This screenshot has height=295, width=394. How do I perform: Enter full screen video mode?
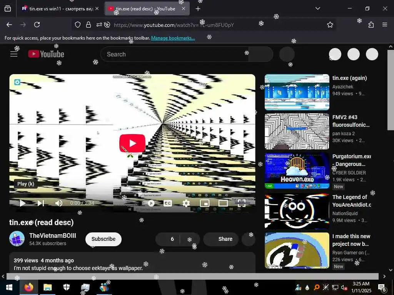click(x=242, y=203)
